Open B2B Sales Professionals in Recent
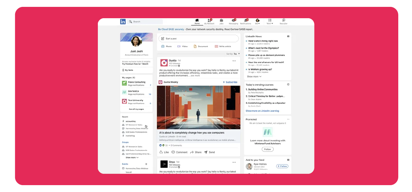This screenshot has height=192, width=412. (x=136, y=132)
